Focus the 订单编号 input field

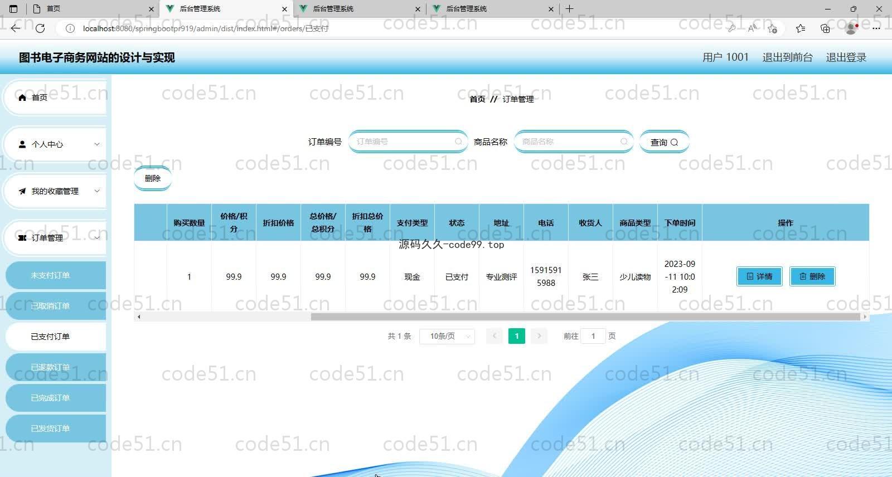(x=407, y=142)
